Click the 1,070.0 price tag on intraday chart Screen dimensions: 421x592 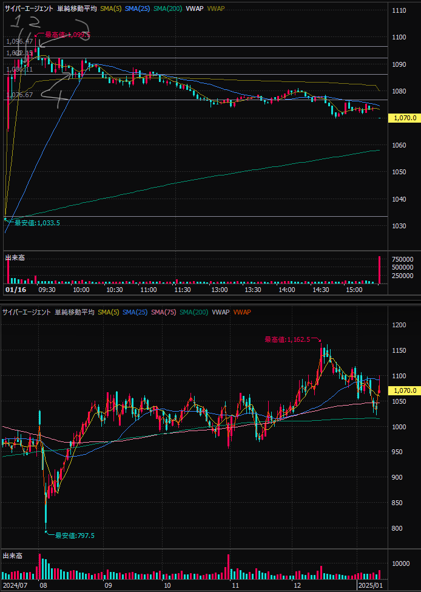405,118
